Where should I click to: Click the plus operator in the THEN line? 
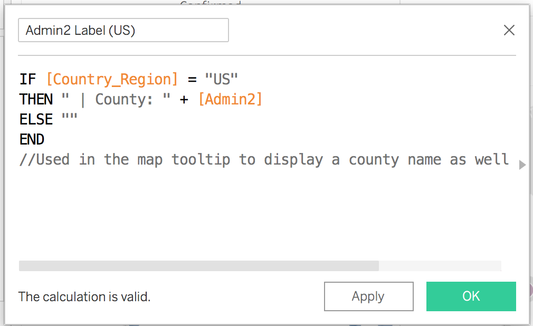coord(184,99)
